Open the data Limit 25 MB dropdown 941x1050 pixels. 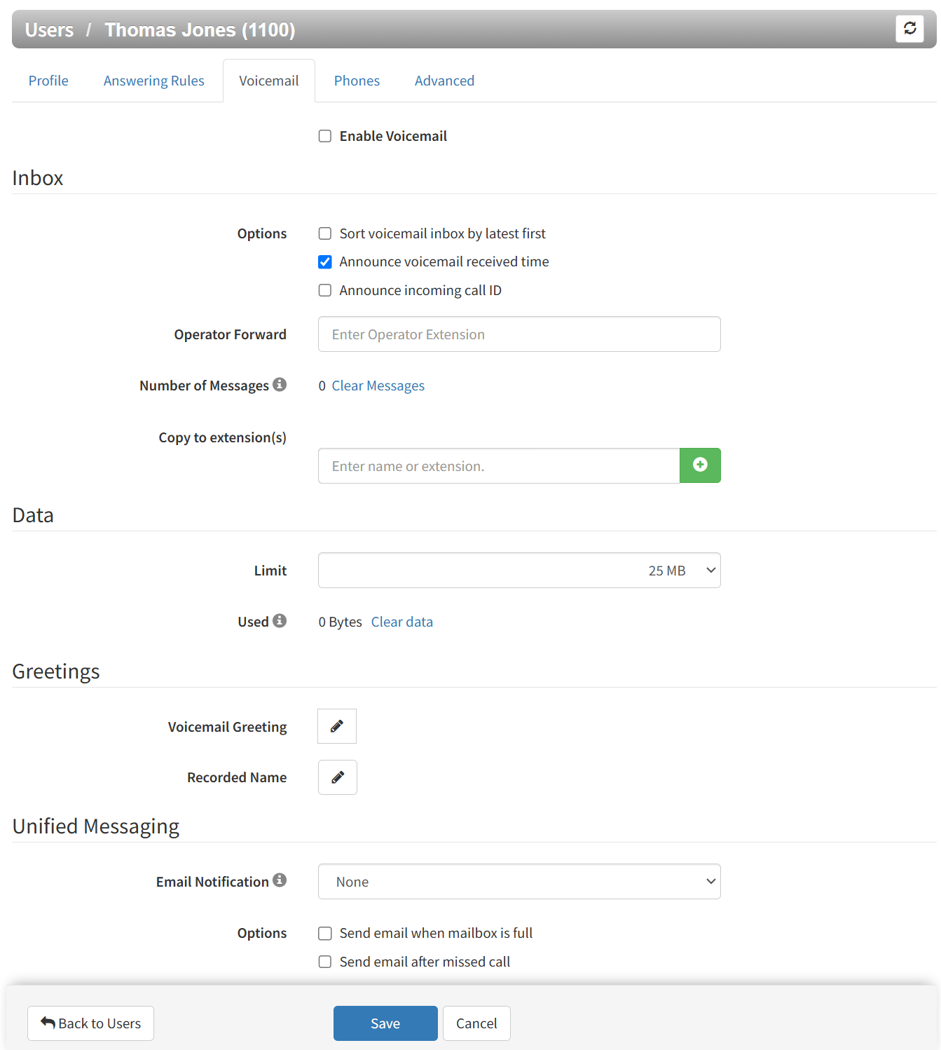pos(519,571)
